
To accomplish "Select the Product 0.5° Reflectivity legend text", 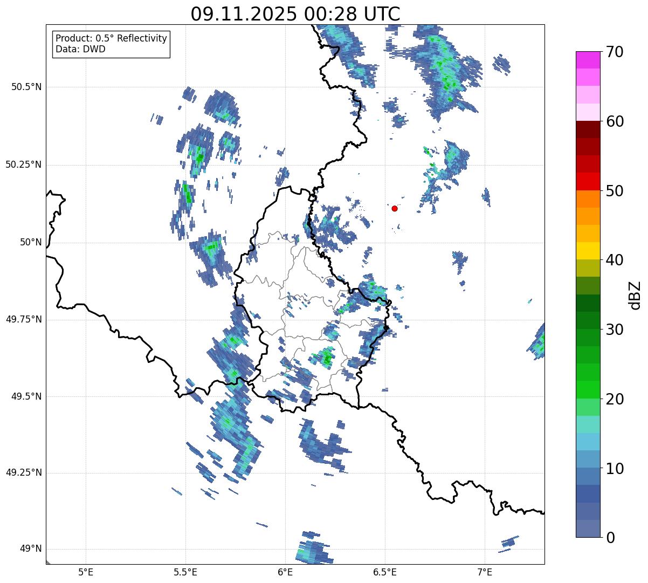I will point(111,39).
